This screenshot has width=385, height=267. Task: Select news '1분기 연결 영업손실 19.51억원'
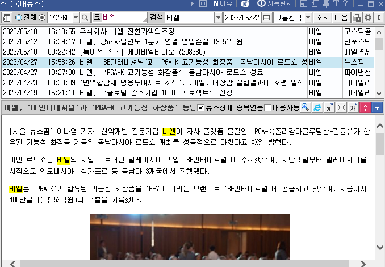point(187,42)
